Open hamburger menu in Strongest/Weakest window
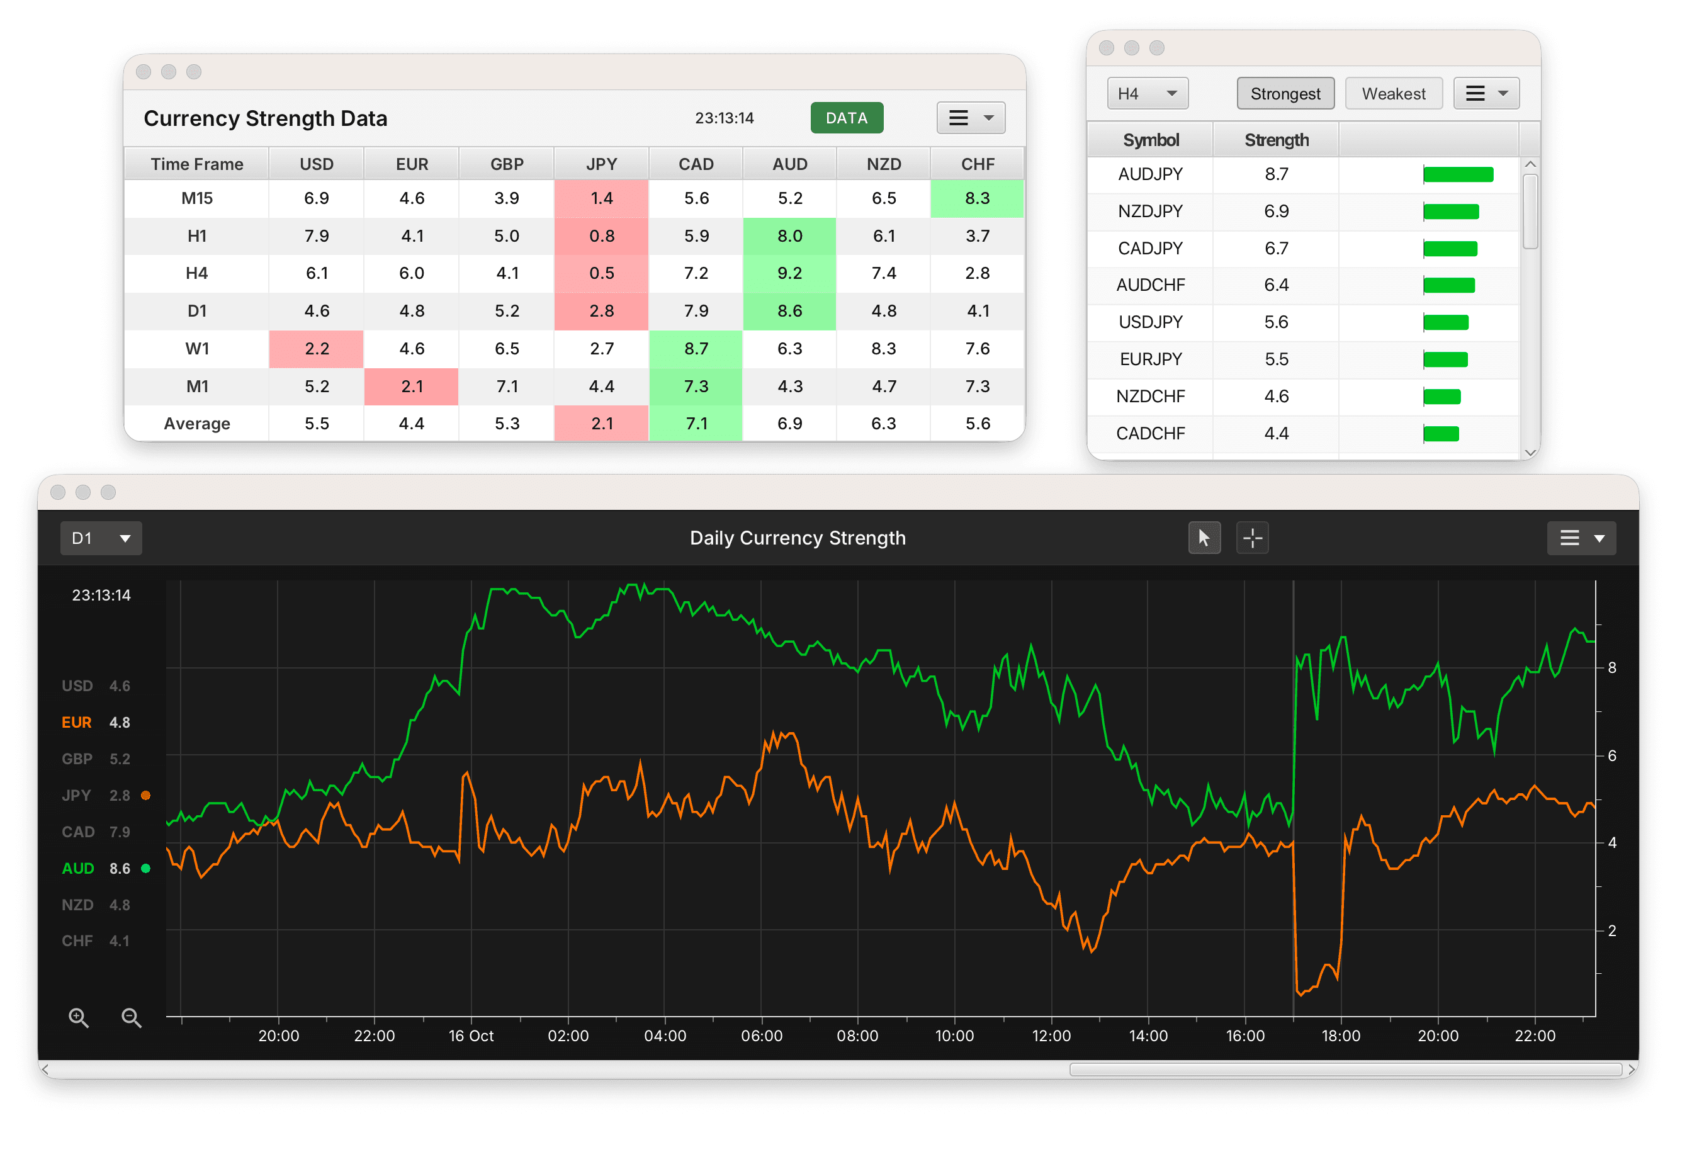Image resolution: width=1687 pixels, height=1152 pixels. coord(1486,94)
